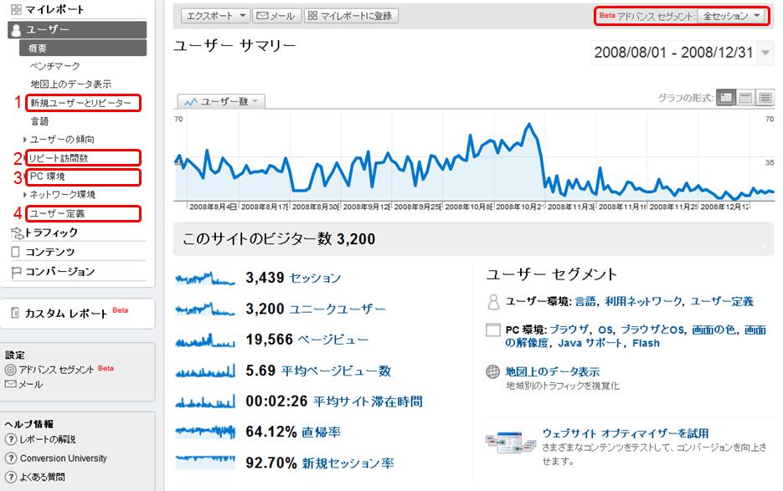The width and height of the screenshot is (783, 491).
Task: Open the エクスポート dropdown
Action: [216, 15]
